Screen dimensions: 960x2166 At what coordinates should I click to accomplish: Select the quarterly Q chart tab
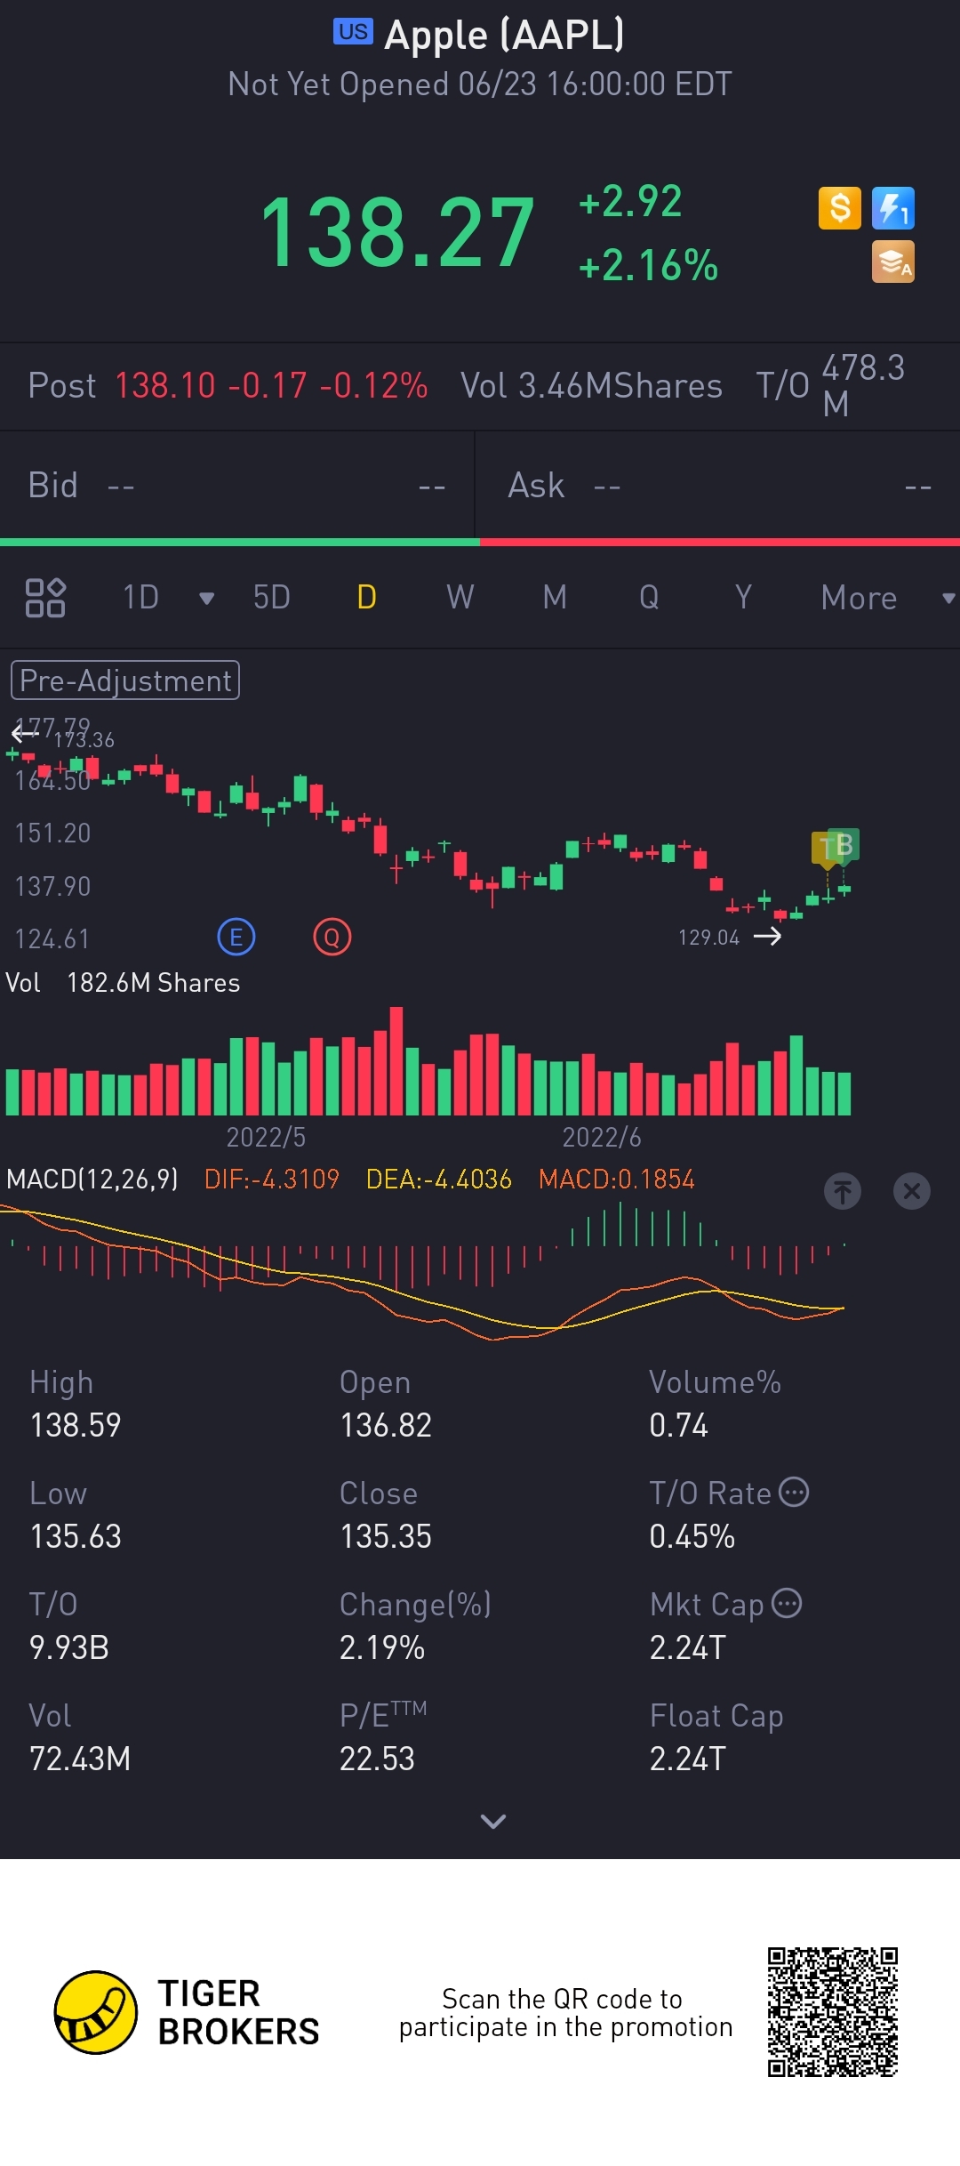(x=649, y=598)
